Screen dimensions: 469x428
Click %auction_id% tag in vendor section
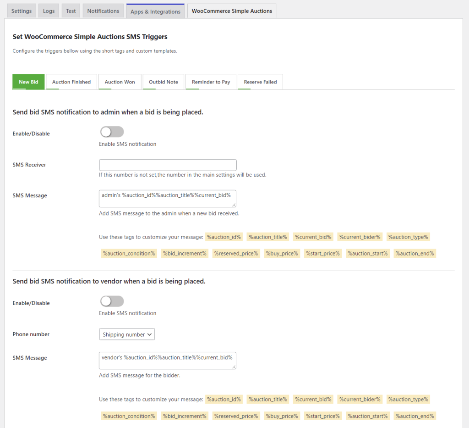pyautogui.click(x=224, y=399)
